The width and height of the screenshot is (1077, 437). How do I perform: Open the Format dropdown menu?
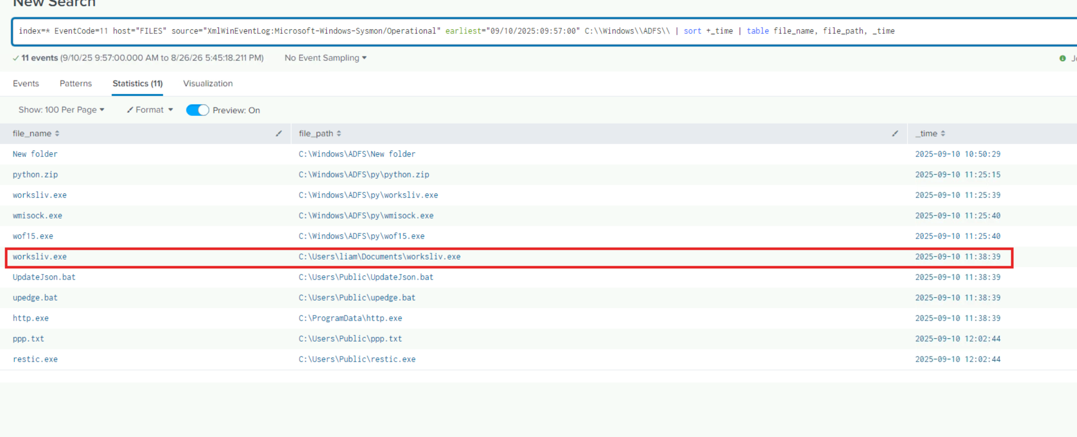[150, 110]
